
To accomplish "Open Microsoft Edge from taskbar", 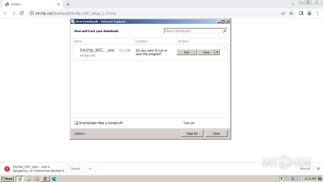I will coord(54,179).
